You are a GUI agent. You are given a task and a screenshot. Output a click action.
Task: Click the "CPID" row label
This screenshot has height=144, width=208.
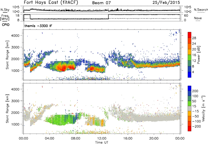6,25
